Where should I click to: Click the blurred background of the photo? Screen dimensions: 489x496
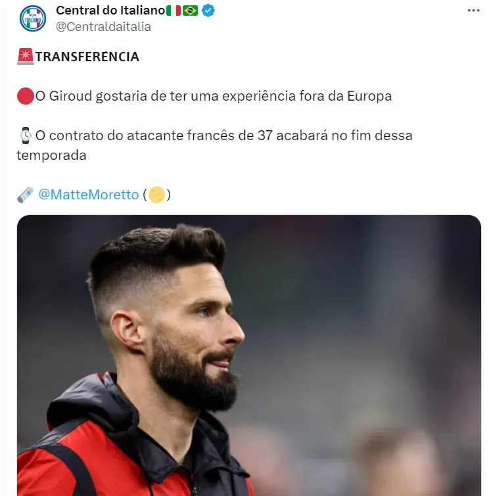[363, 316]
